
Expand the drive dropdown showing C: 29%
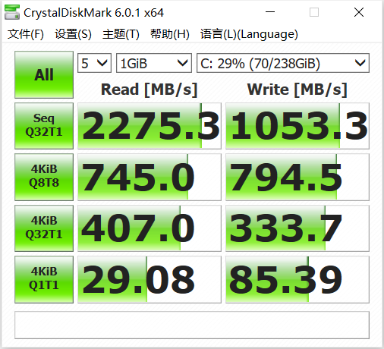283,63
